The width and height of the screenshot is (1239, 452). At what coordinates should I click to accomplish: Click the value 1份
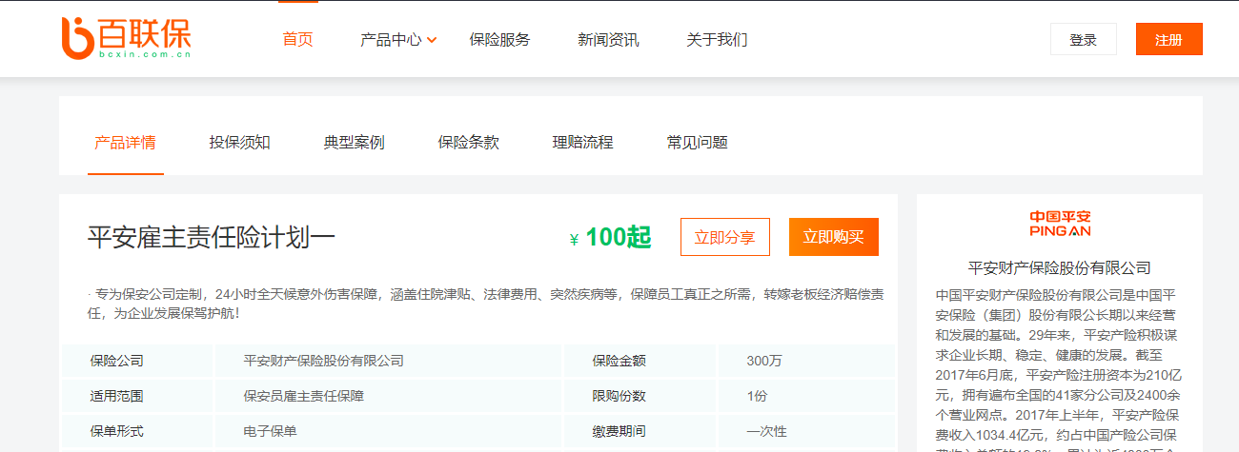[x=757, y=396]
